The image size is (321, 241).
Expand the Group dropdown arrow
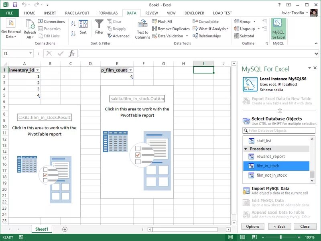pos(254,22)
